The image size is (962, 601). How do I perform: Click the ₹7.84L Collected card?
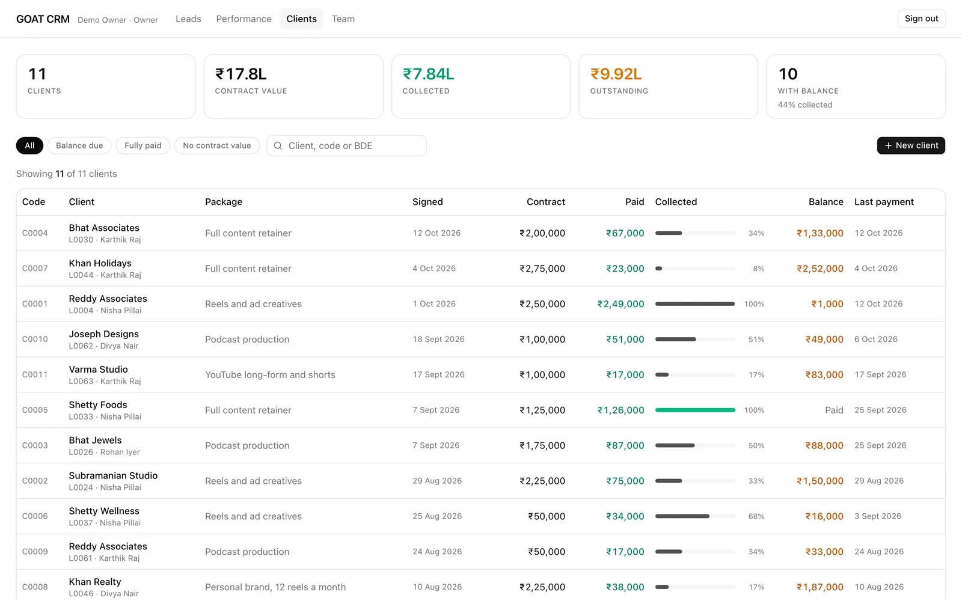click(x=480, y=87)
